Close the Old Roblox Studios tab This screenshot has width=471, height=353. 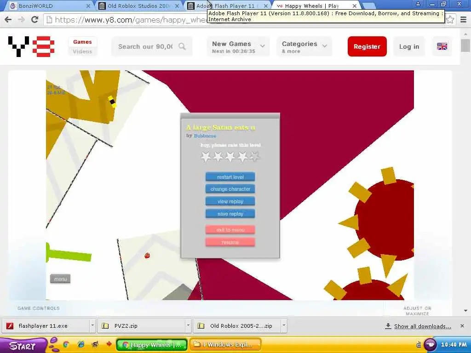(x=177, y=6)
